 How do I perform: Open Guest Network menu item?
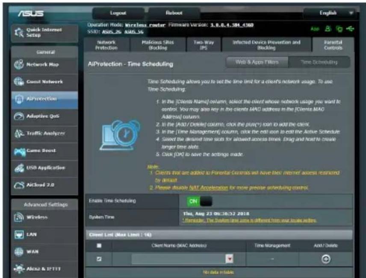pos(44,82)
